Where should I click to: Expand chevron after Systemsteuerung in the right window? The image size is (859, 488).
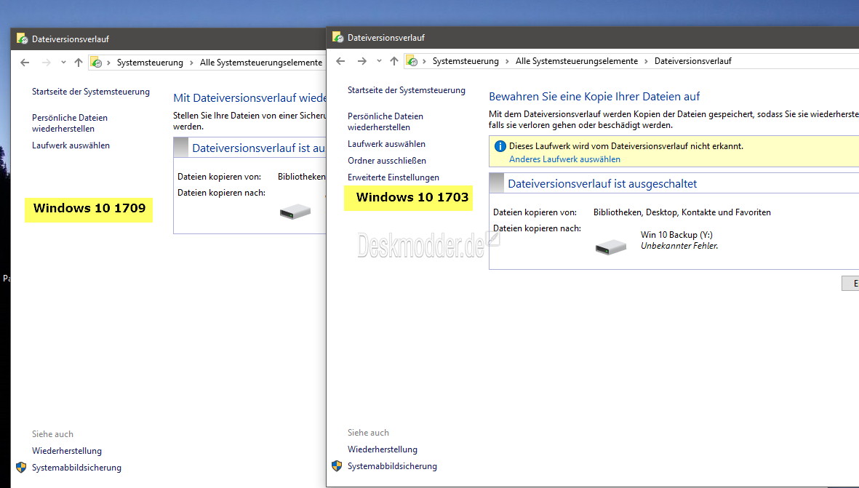(507, 61)
